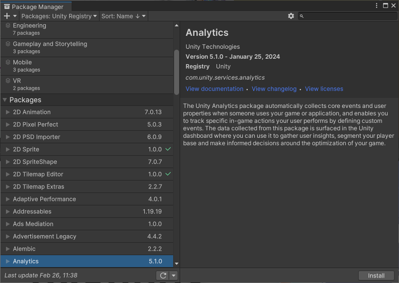Expand the 2D SpriteShape package arrow

7,162
